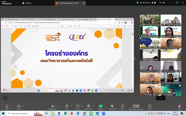Leave the meeting
The width and height of the screenshot is (186, 116).
click(180, 107)
